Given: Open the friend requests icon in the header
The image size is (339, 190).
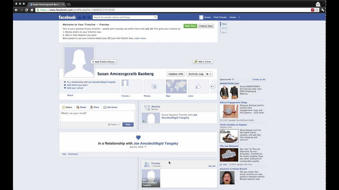Looking at the screenshot, I should coord(79,17).
